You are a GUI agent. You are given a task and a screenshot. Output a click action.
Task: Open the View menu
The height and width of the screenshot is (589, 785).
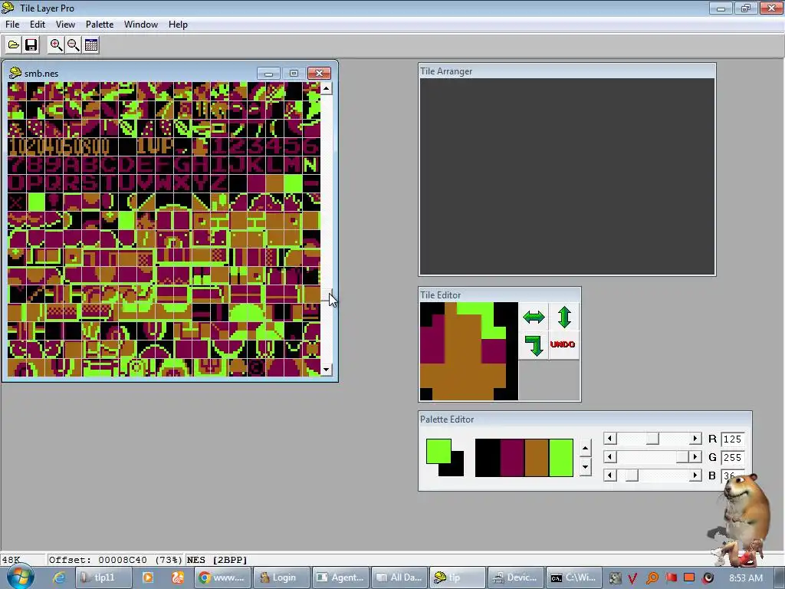point(66,25)
